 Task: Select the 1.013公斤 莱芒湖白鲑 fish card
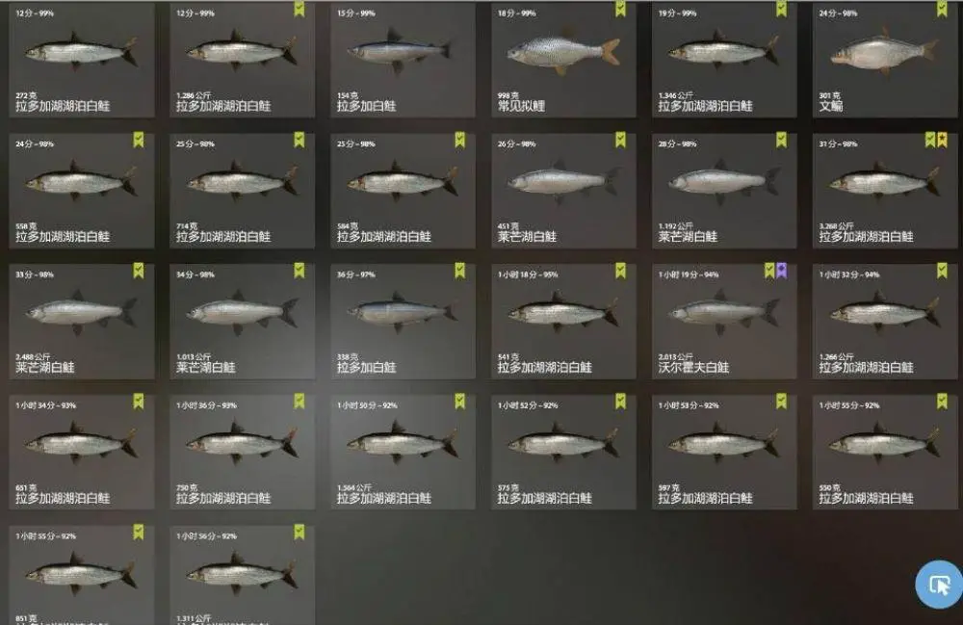point(242,322)
